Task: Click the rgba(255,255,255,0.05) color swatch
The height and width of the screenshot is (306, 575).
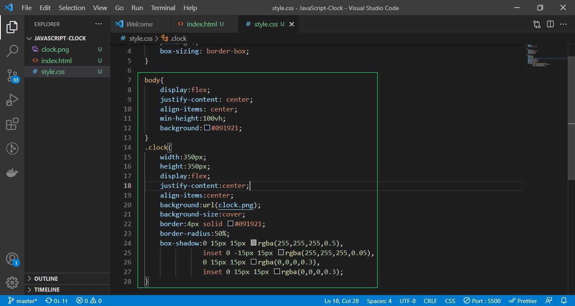Action: tap(281, 253)
